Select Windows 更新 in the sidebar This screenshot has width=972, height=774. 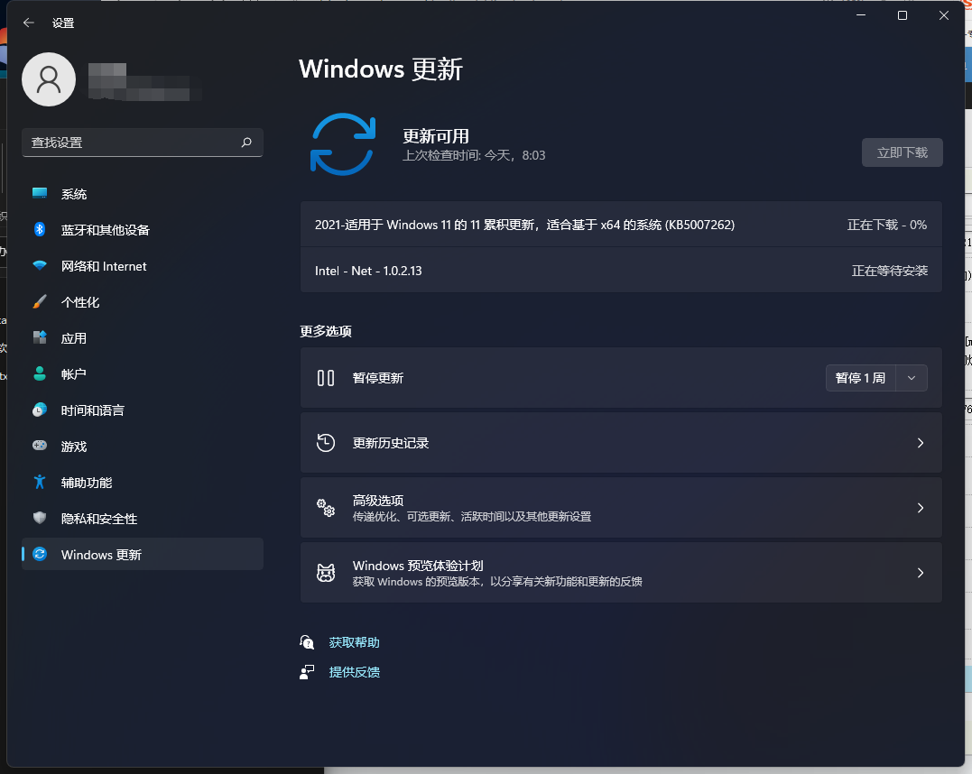143,554
